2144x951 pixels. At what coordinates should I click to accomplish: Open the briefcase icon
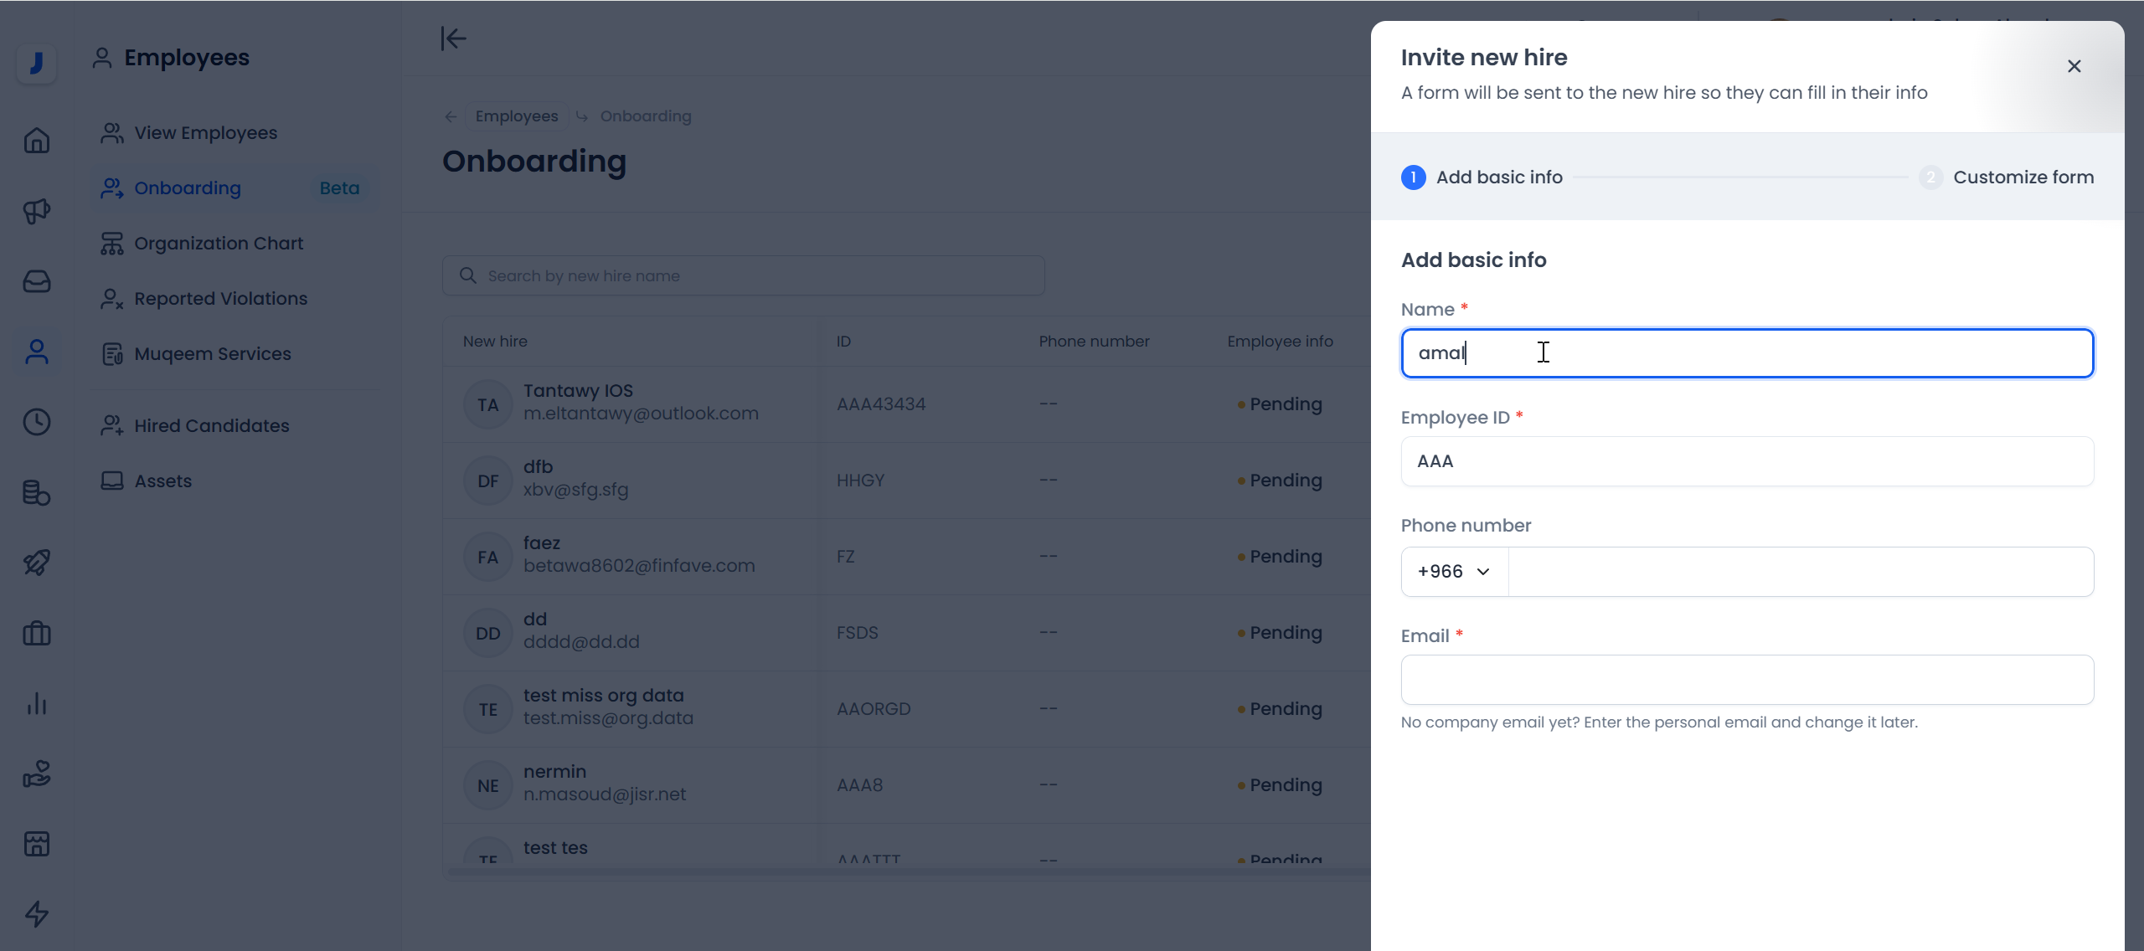point(36,633)
